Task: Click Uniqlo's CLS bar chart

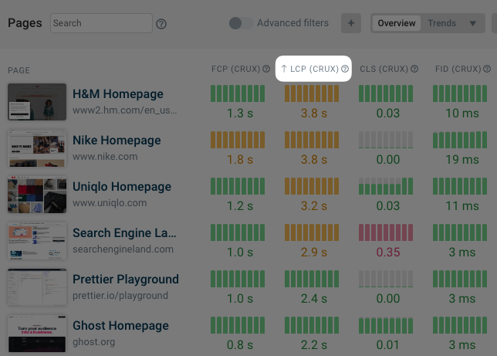Action: pos(386,186)
